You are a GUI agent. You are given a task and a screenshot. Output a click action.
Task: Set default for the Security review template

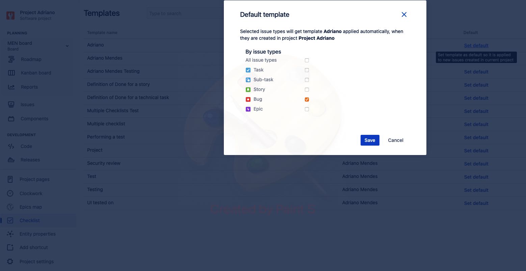point(476,164)
